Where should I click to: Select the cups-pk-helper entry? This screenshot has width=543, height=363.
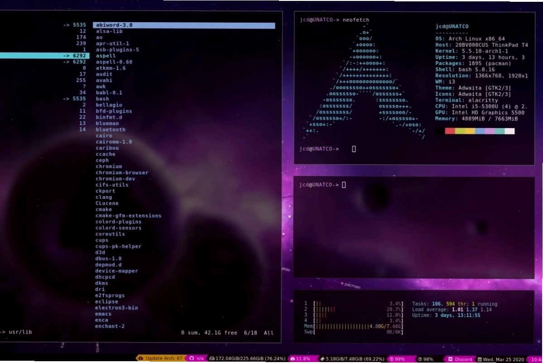coord(119,246)
